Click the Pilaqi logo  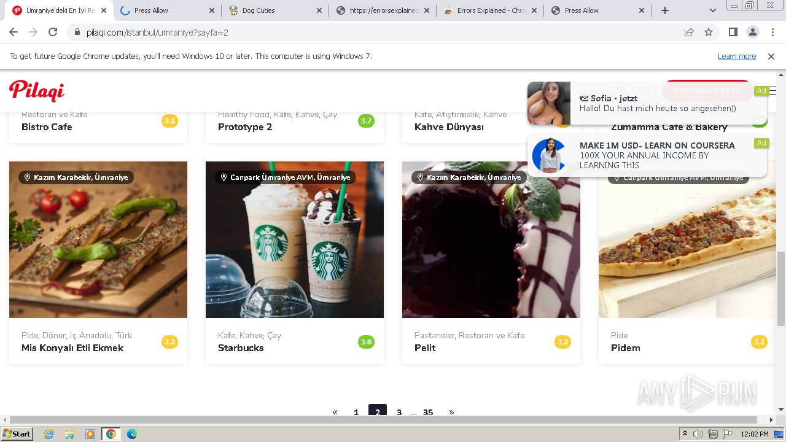pos(37,91)
